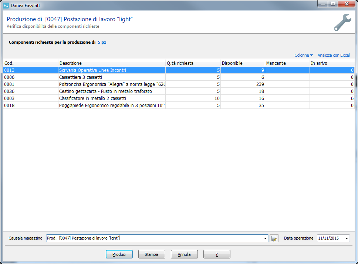This screenshot has height=264, width=358.
Task: Click the wrench icon in header
Action: [x=342, y=22]
